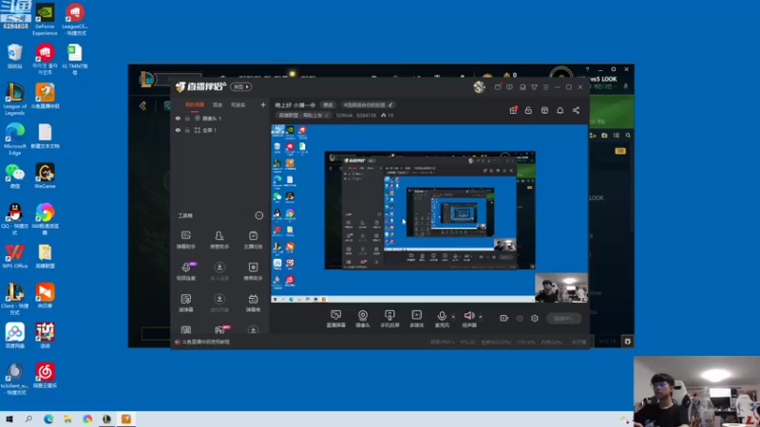
Task: Open League client search magnifier
Action: 628,136
